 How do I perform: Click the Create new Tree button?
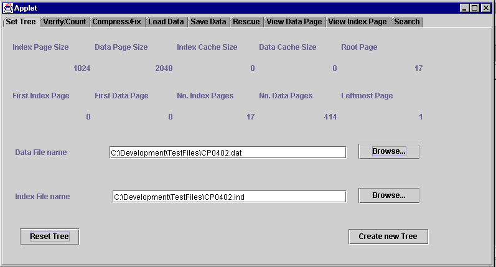[x=388, y=237]
